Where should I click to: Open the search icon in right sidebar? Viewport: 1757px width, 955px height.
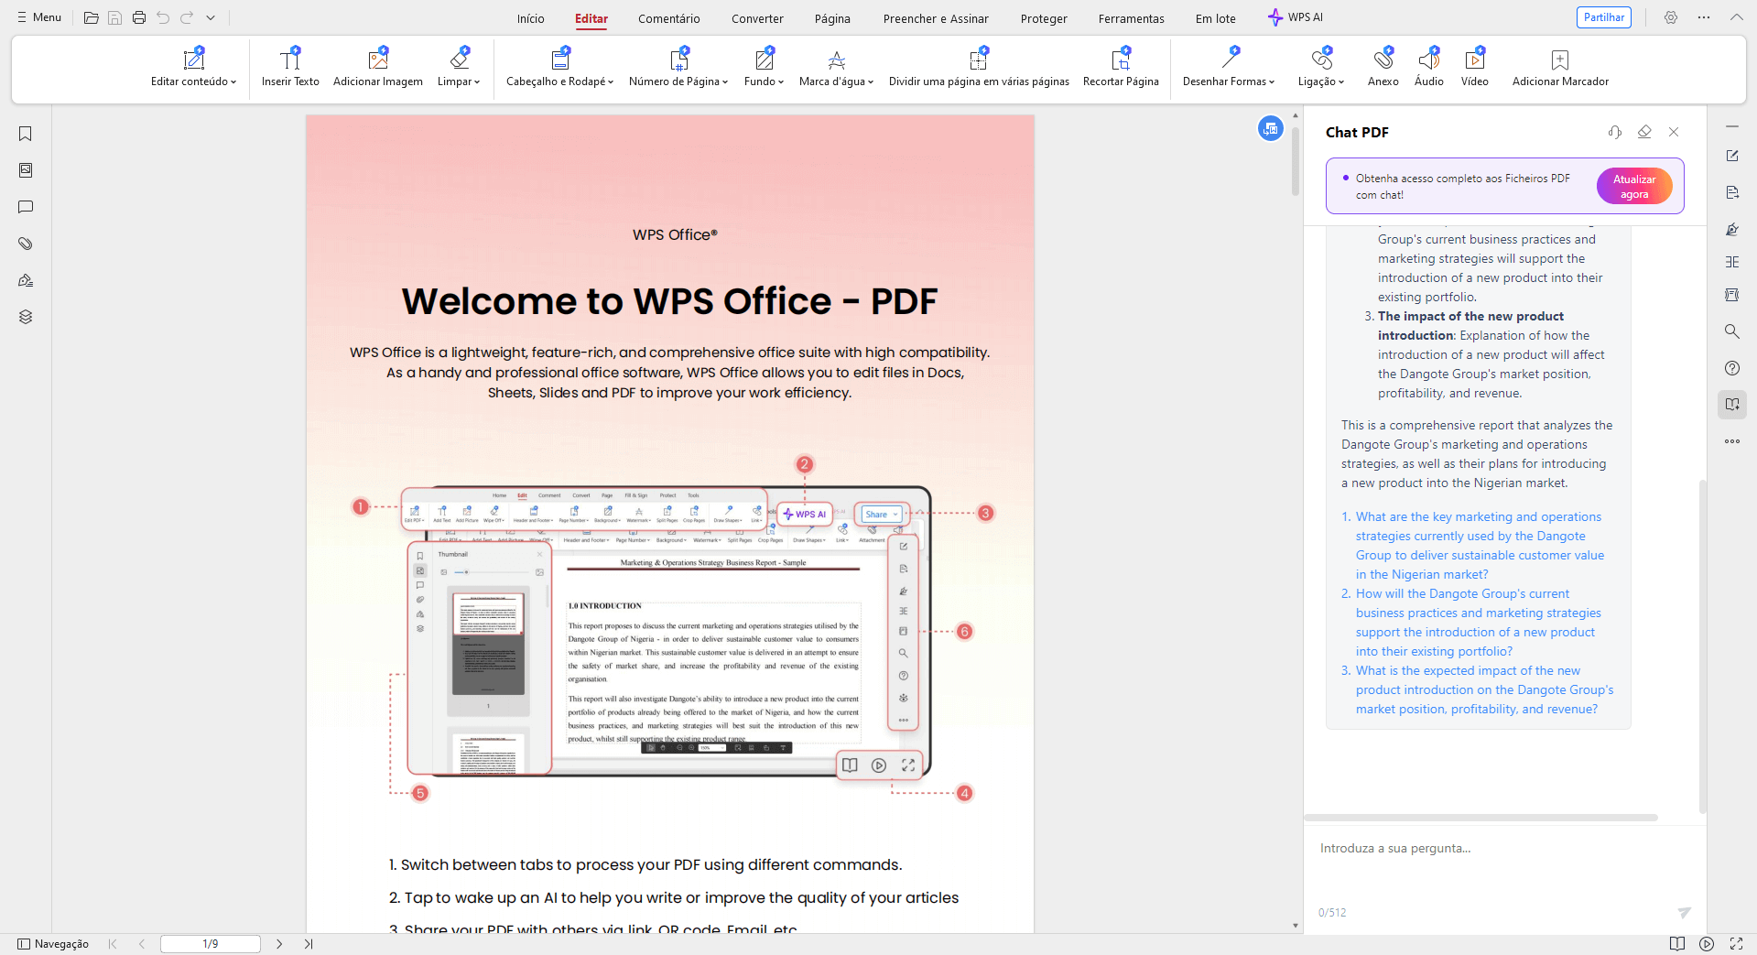tap(1732, 331)
